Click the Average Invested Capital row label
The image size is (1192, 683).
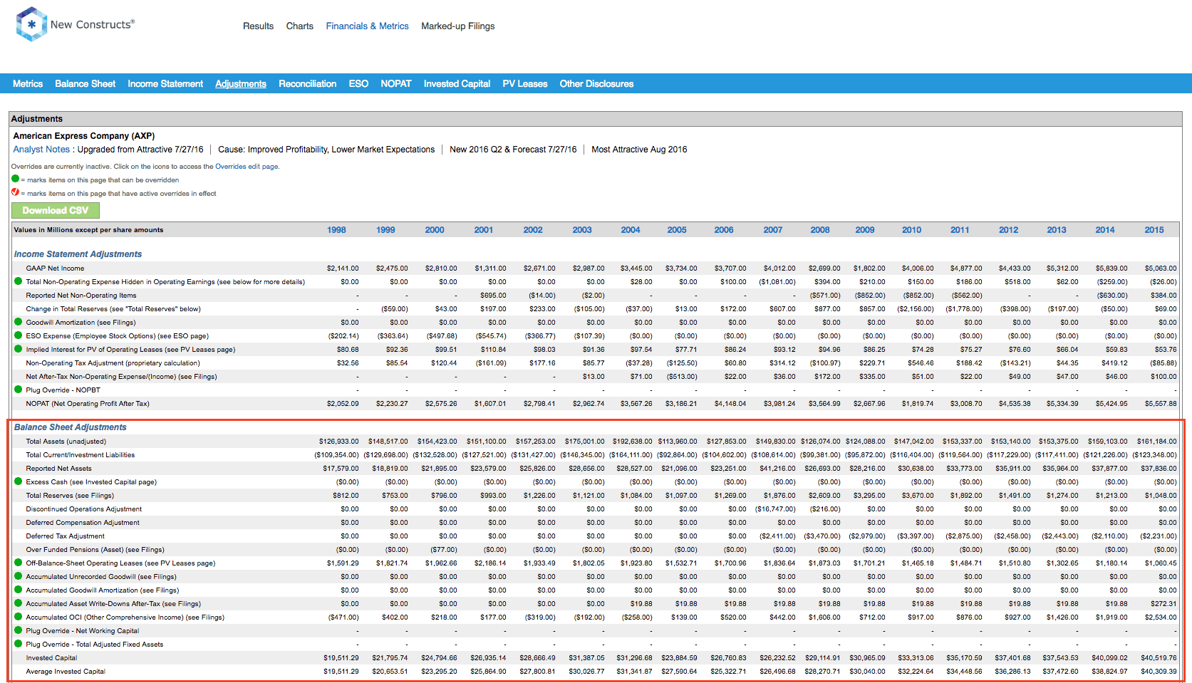click(x=66, y=672)
